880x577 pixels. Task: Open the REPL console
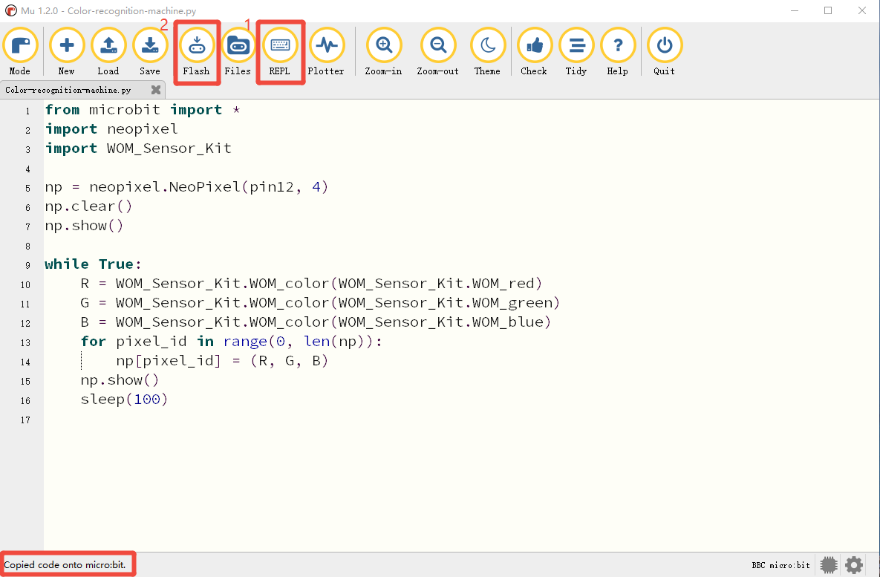[280, 52]
